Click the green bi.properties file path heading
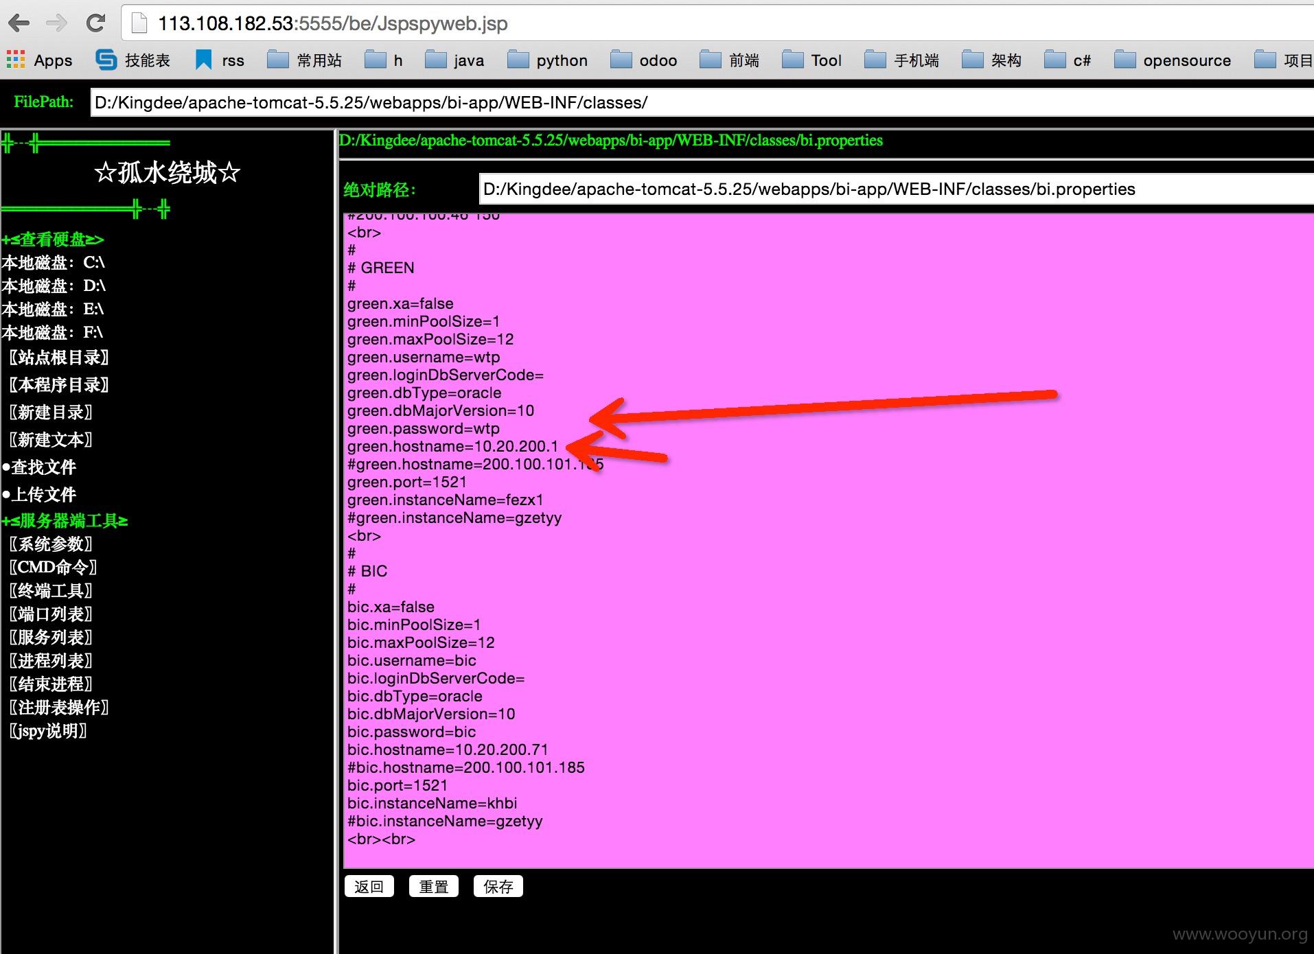This screenshot has height=954, width=1314. 611,141
